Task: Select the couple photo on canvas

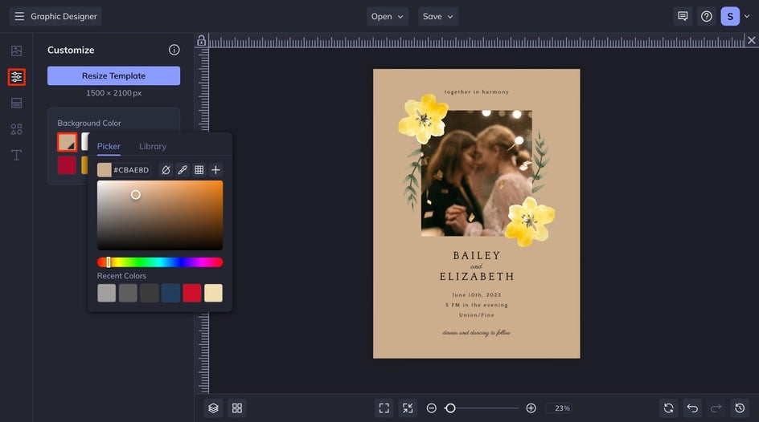Action: tap(477, 174)
